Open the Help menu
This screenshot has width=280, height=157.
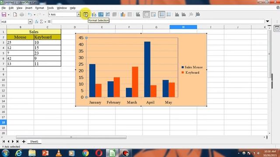(73, 8)
